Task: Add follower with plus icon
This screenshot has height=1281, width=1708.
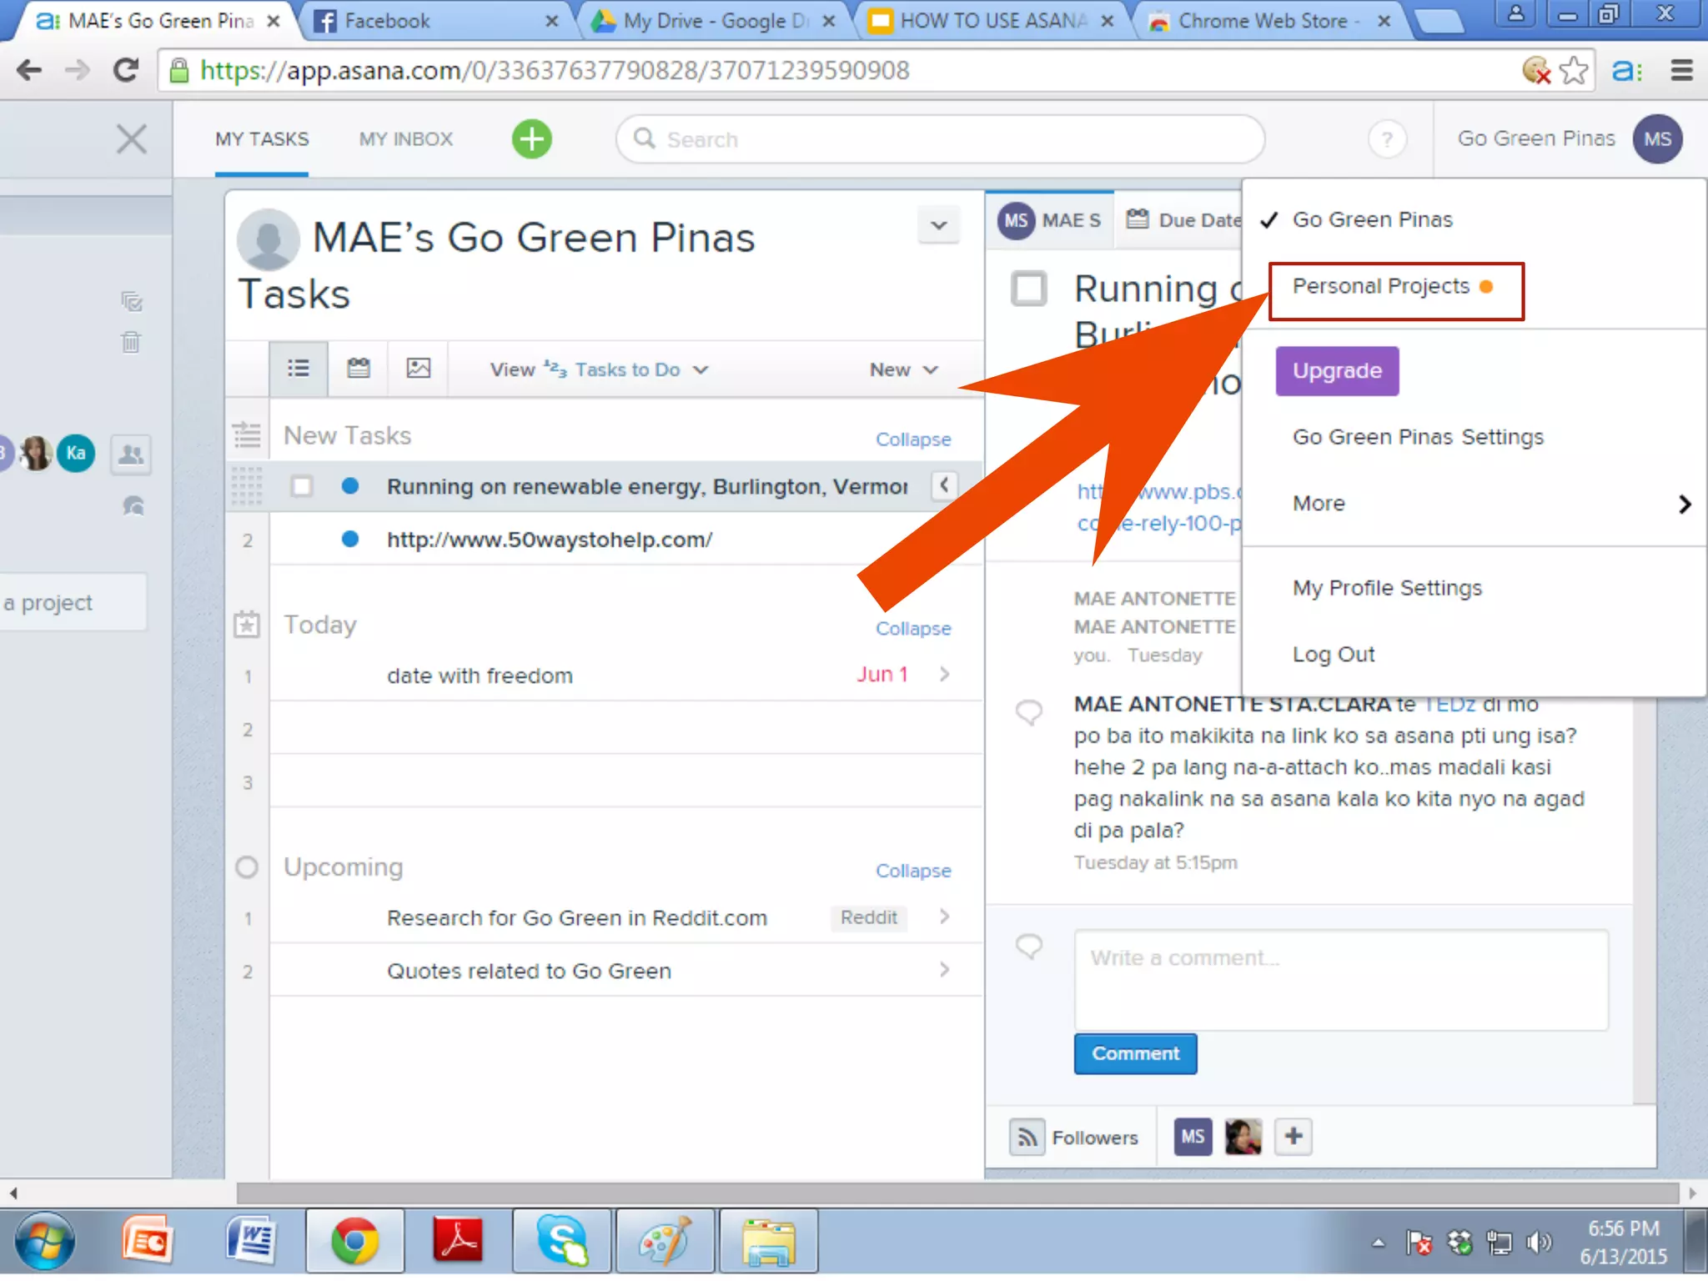Action: tap(1293, 1136)
